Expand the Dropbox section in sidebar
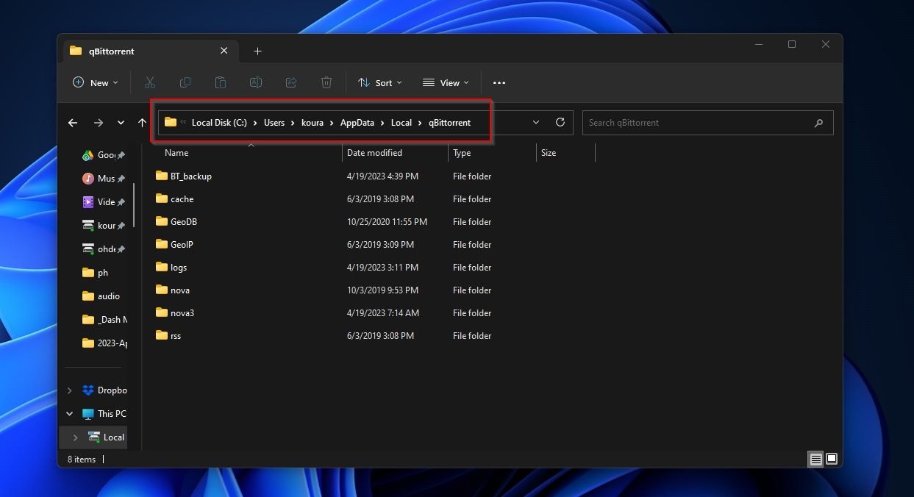This screenshot has width=914, height=497. [x=69, y=390]
